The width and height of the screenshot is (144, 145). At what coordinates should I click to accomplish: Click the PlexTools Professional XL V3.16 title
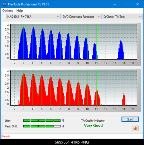pos(29,4)
